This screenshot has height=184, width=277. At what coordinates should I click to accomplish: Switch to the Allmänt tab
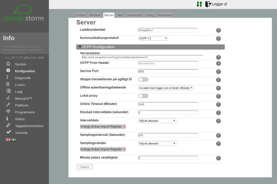pos(94,15)
